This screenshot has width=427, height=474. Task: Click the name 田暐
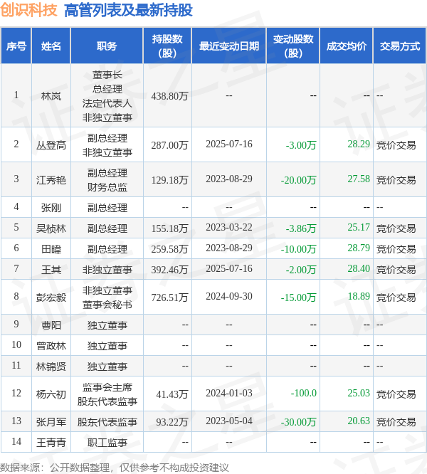(51, 249)
